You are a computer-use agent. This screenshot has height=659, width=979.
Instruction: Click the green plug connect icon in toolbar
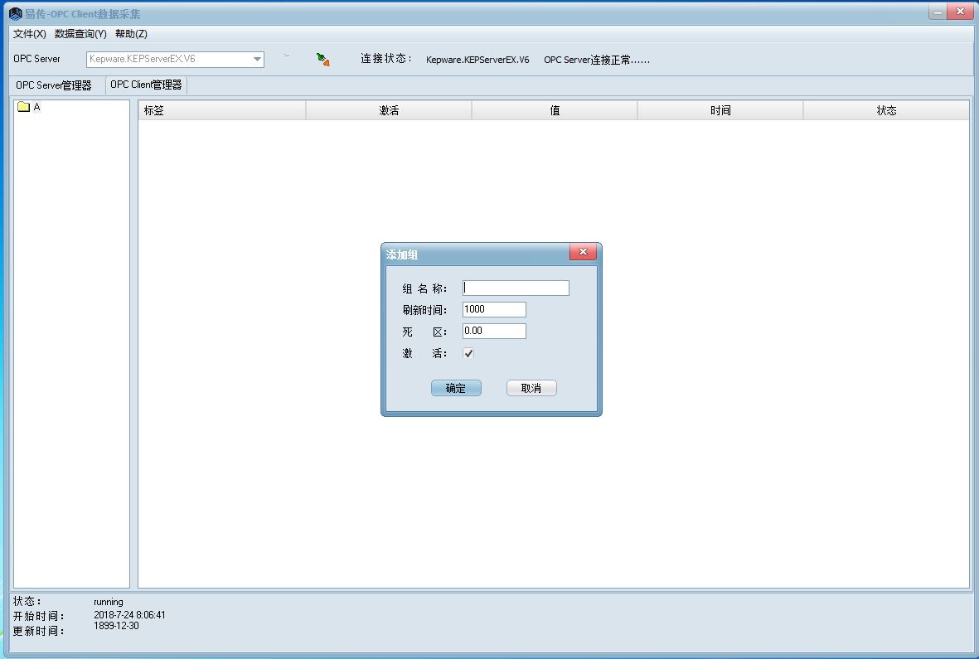coord(322,59)
